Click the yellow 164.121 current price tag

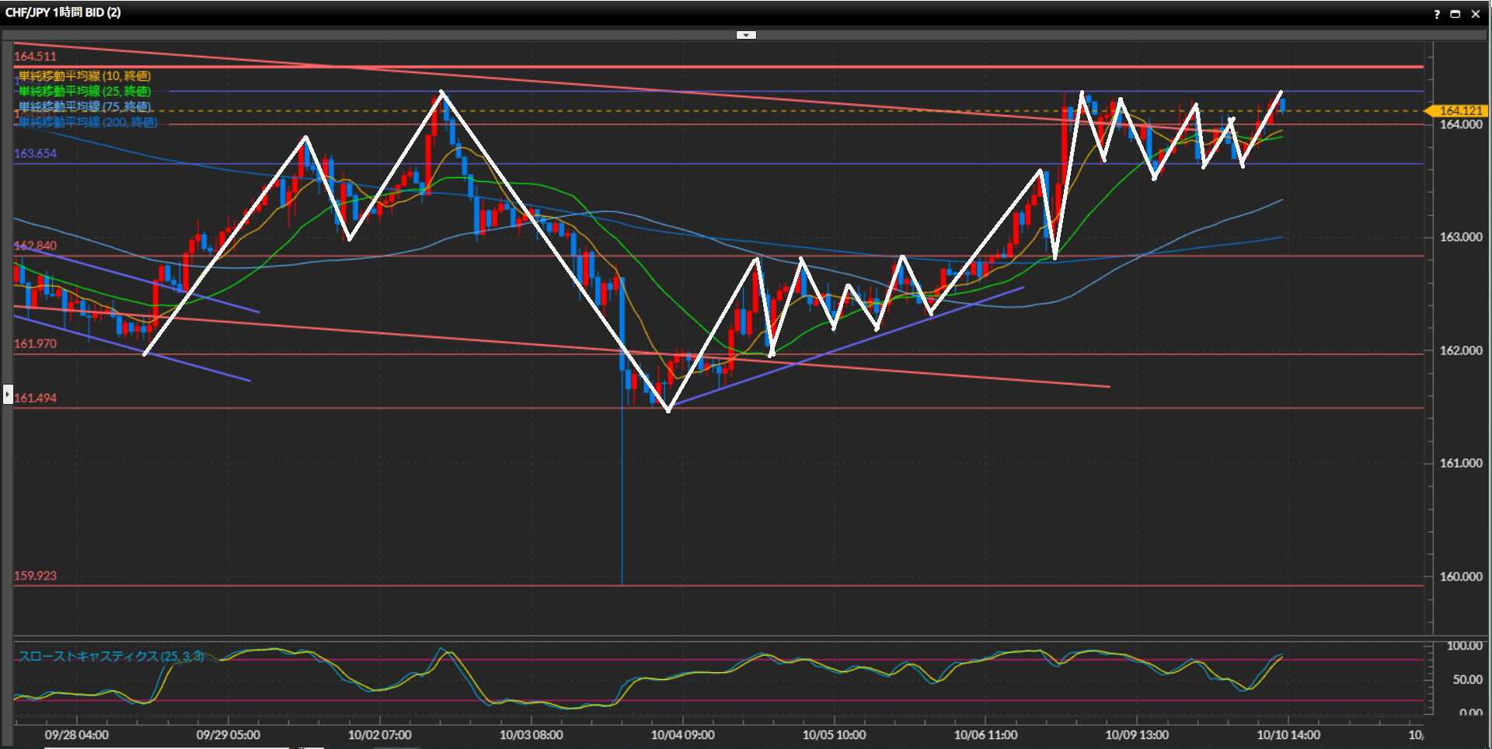coord(1458,111)
